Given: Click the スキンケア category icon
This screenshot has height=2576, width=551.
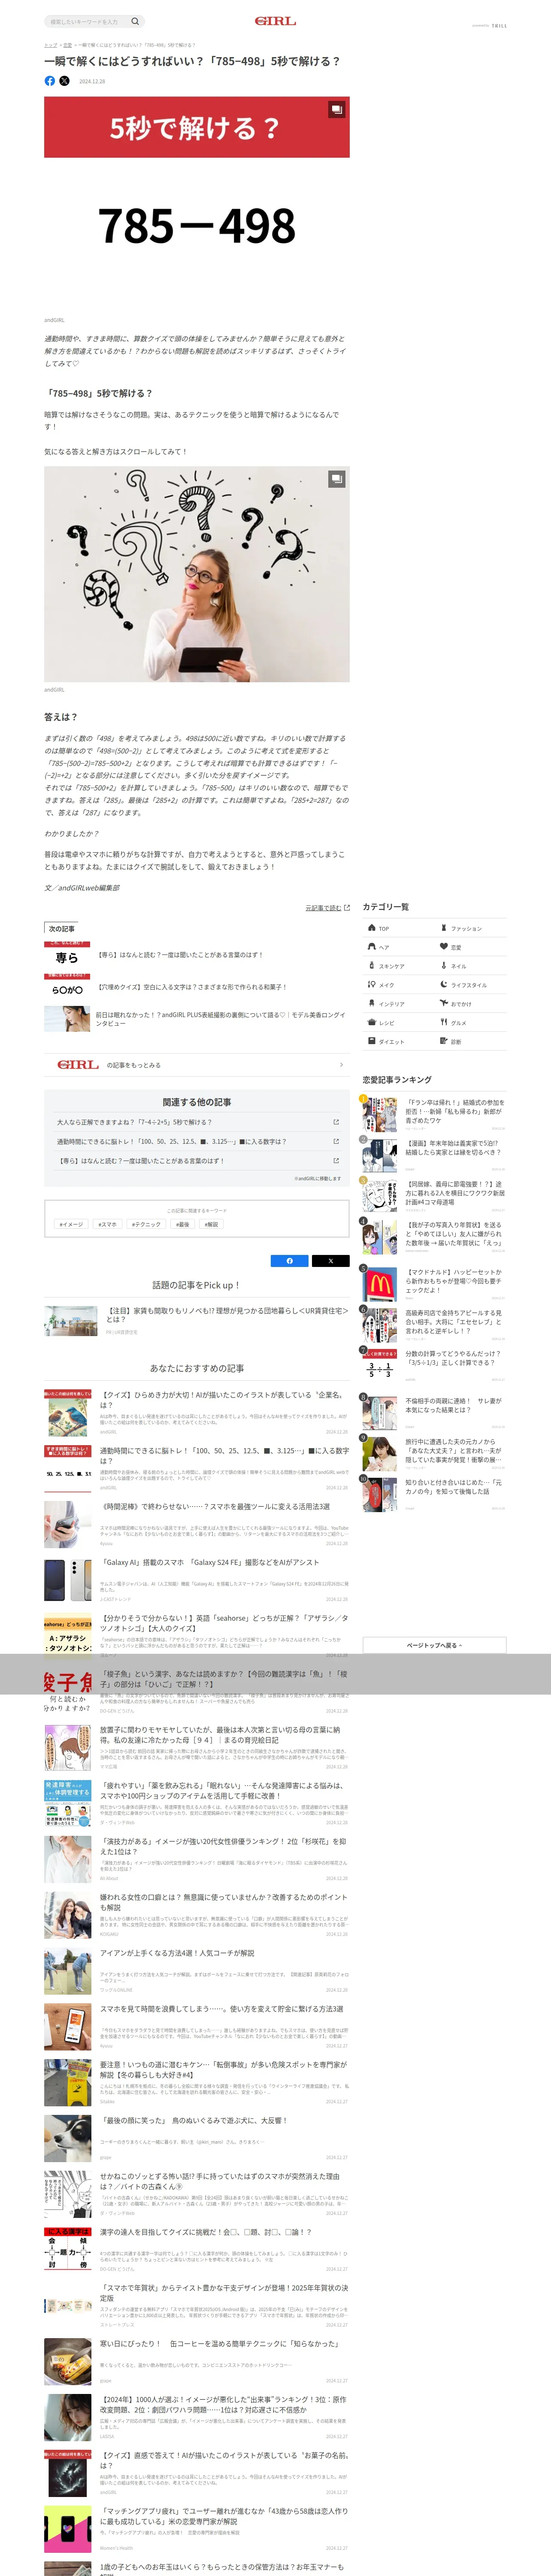Looking at the screenshot, I should (x=372, y=966).
